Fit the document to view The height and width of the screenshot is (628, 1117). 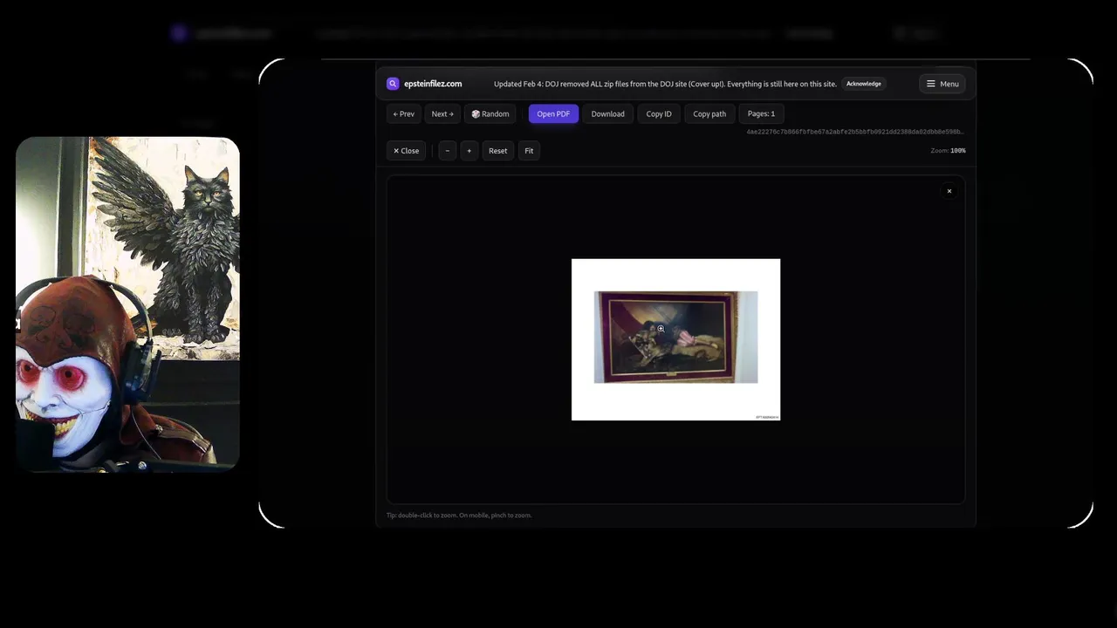coord(529,151)
